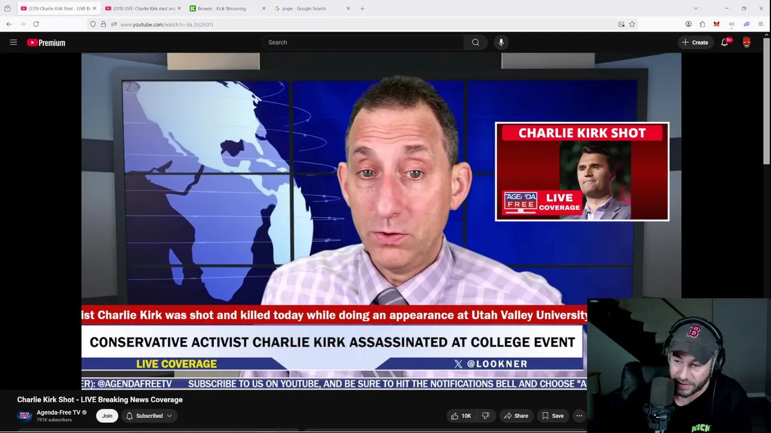Image resolution: width=771 pixels, height=433 pixels.
Task: Open site permissions icon in address bar
Action: click(113, 24)
